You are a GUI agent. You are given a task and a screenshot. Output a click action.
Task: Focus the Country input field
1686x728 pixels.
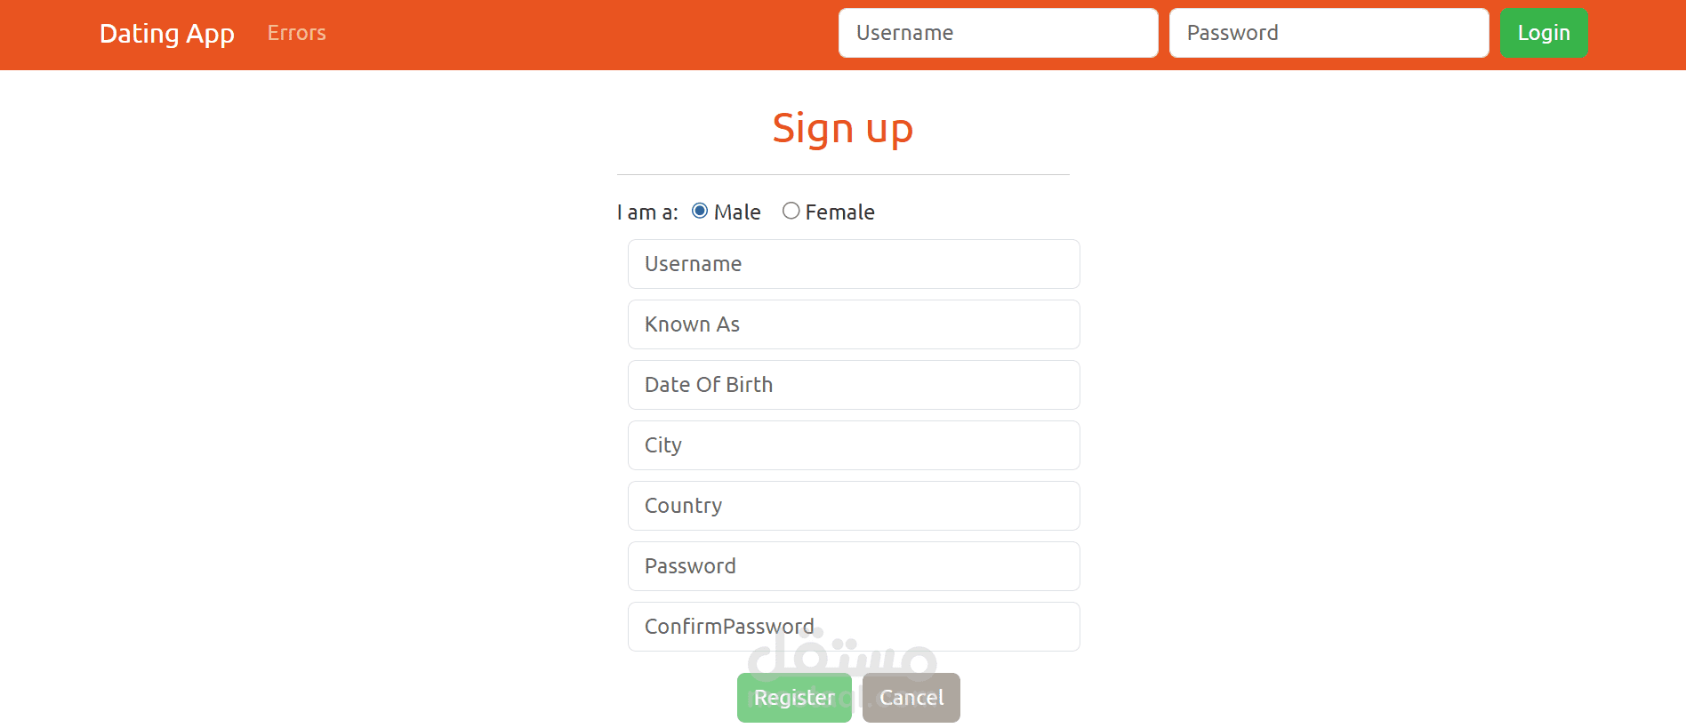854,506
